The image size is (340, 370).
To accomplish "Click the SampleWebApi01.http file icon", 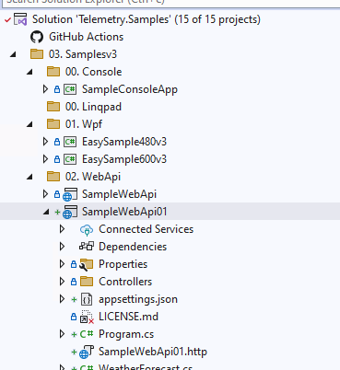I will [87, 352].
